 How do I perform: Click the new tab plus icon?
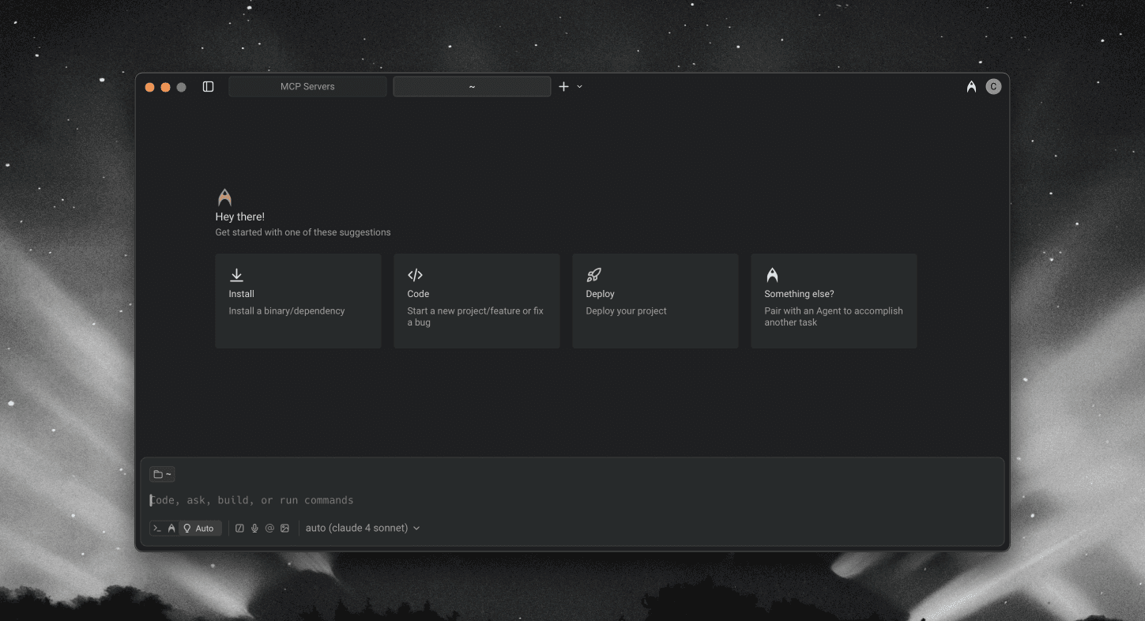pyautogui.click(x=563, y=87)
